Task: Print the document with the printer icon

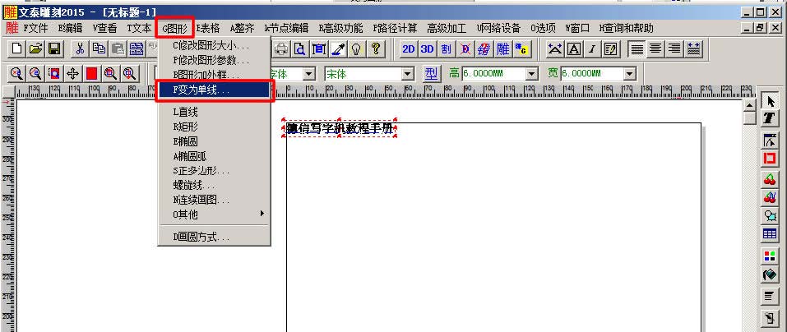Action: (281, 48)
